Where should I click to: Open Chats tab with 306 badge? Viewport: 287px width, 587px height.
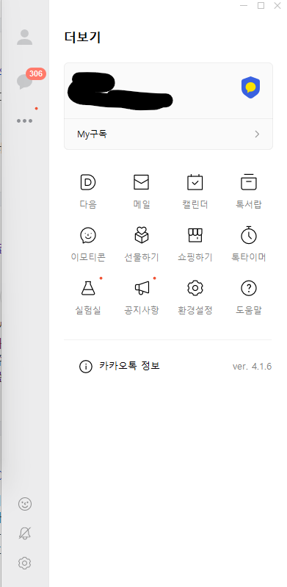coord(26,81)
